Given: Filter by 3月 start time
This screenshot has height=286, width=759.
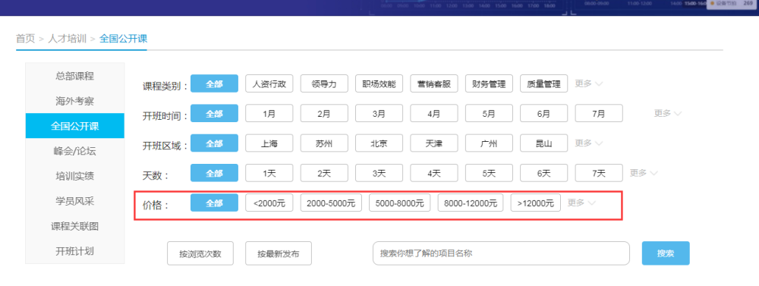Looking at the screenshot, I should point(379,114).
